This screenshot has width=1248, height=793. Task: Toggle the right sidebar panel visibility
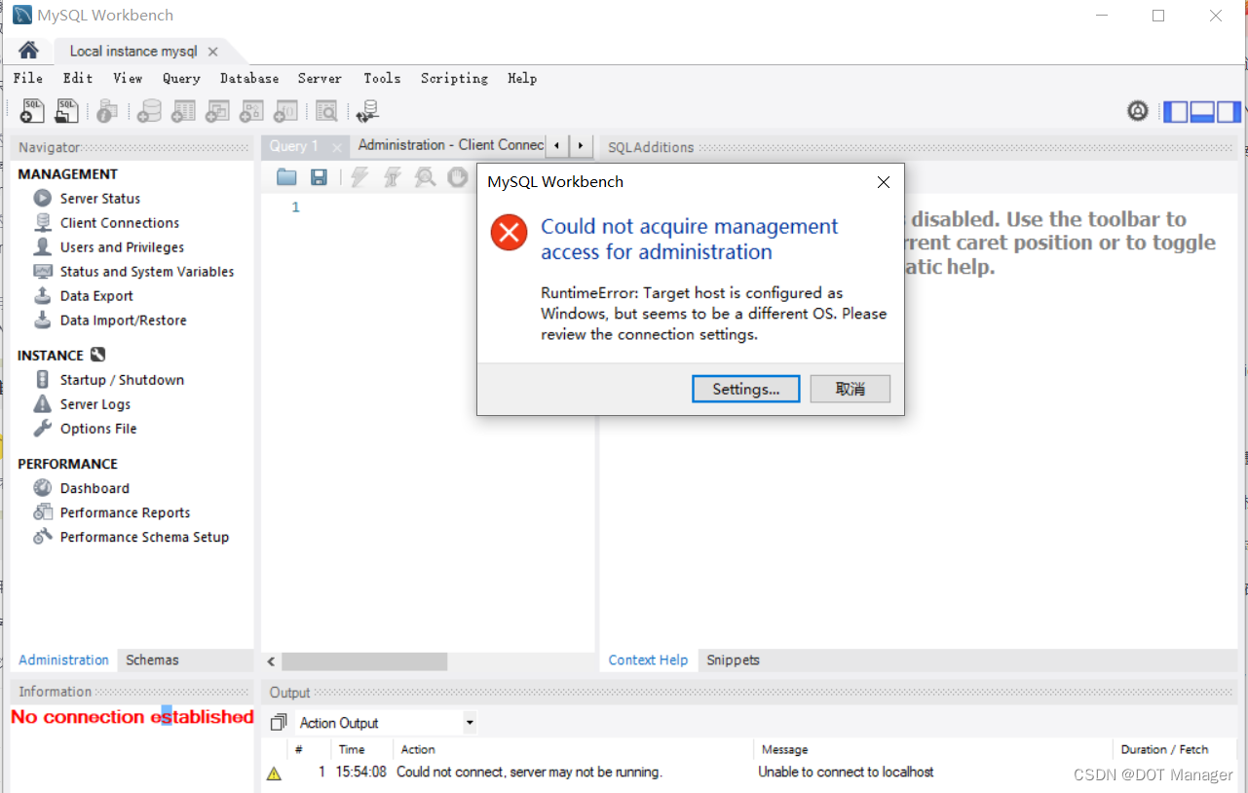click(x=1229, y=111)
